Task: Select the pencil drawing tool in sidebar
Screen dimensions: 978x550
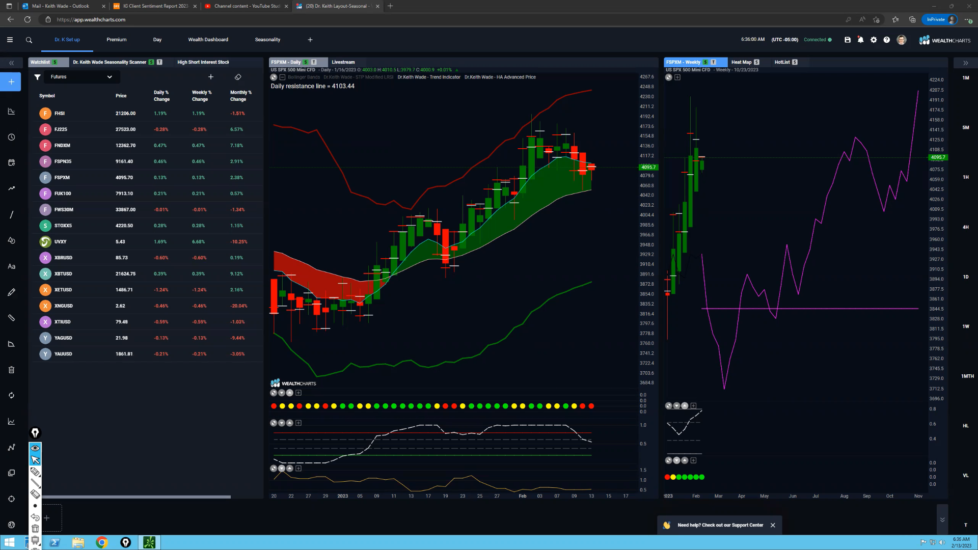Action: pyautogui.click(x=11, y=292)
